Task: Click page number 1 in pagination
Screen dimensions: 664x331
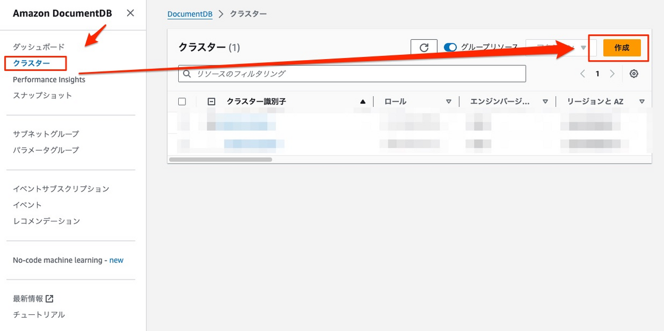Action: tap(598, 74)
